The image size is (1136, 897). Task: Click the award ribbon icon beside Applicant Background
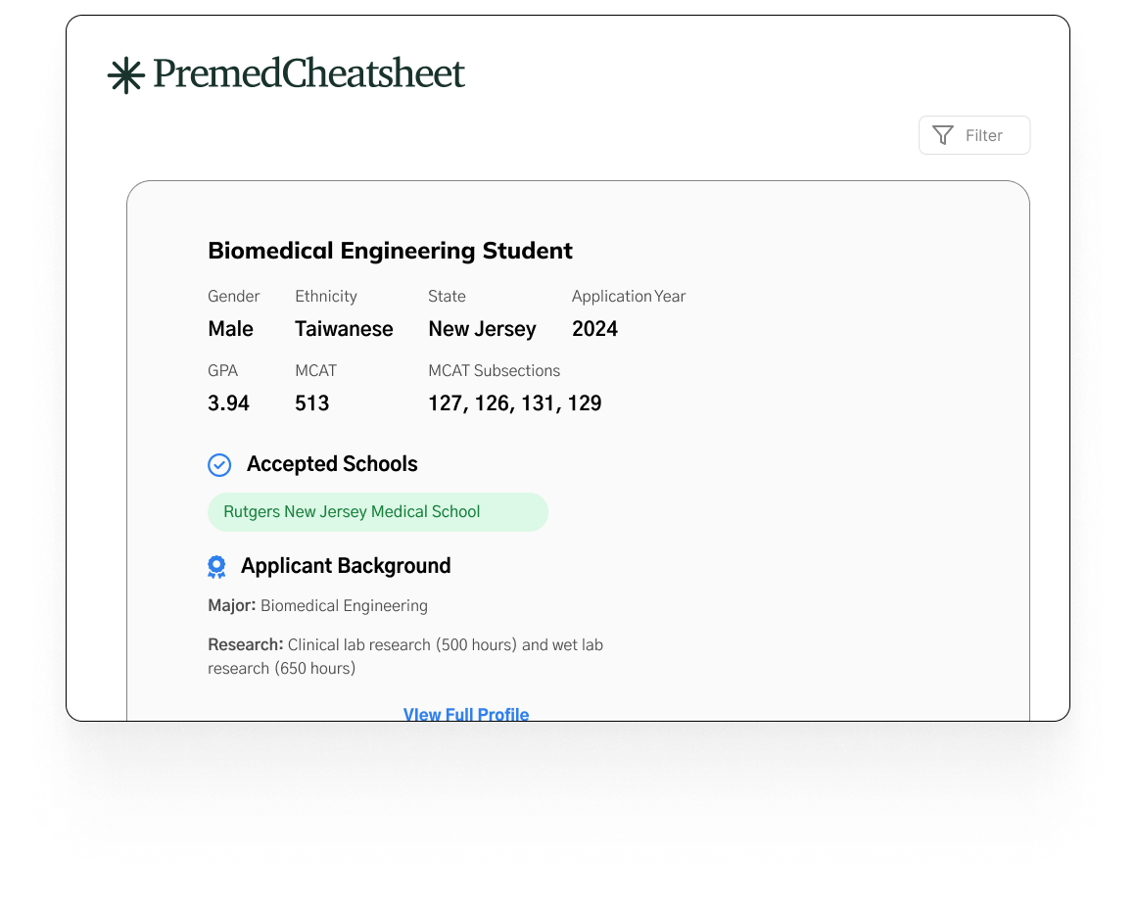tap(216, 566)
